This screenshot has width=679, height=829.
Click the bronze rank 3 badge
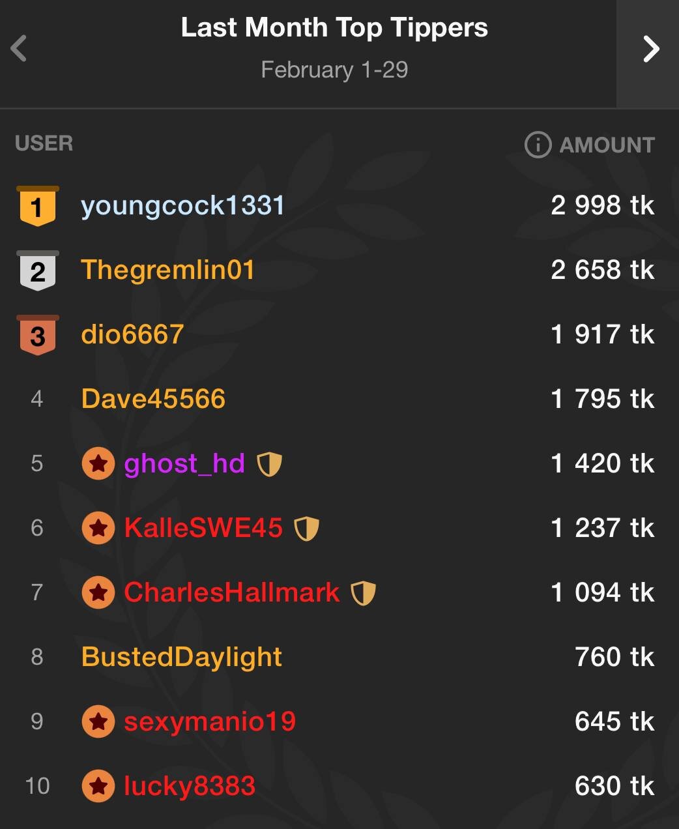coord(37,335)
